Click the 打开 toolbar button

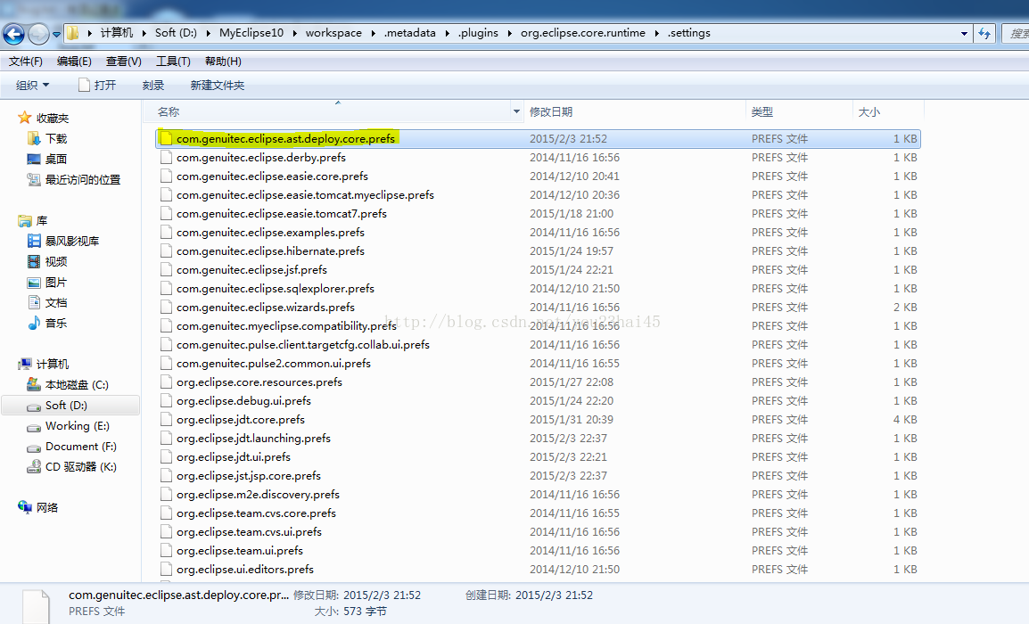(x=96, y=86)
